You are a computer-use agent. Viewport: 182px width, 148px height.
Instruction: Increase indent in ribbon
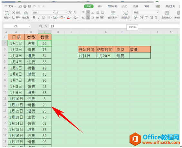102,13
